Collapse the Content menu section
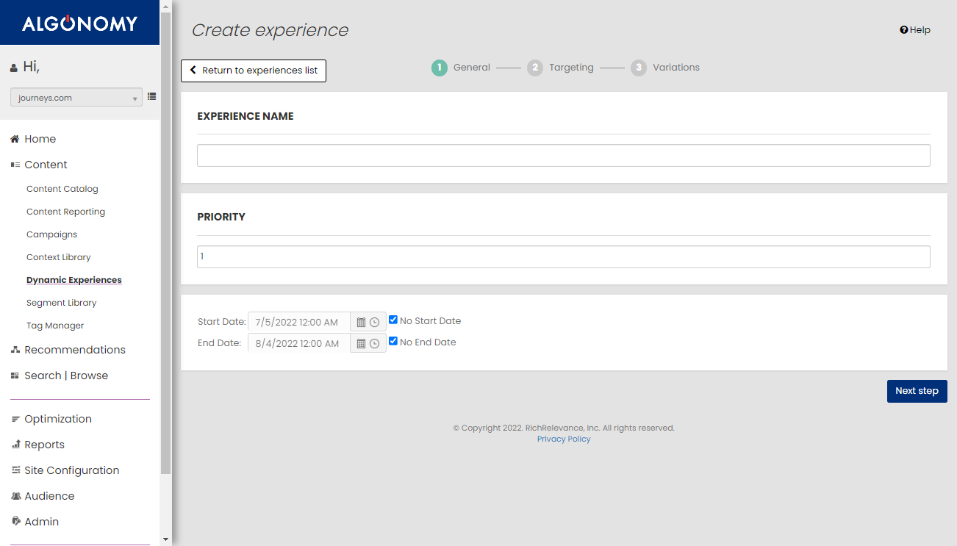This screenshot has height=546, width=957. pyautogui.click(x=46, y=165)
